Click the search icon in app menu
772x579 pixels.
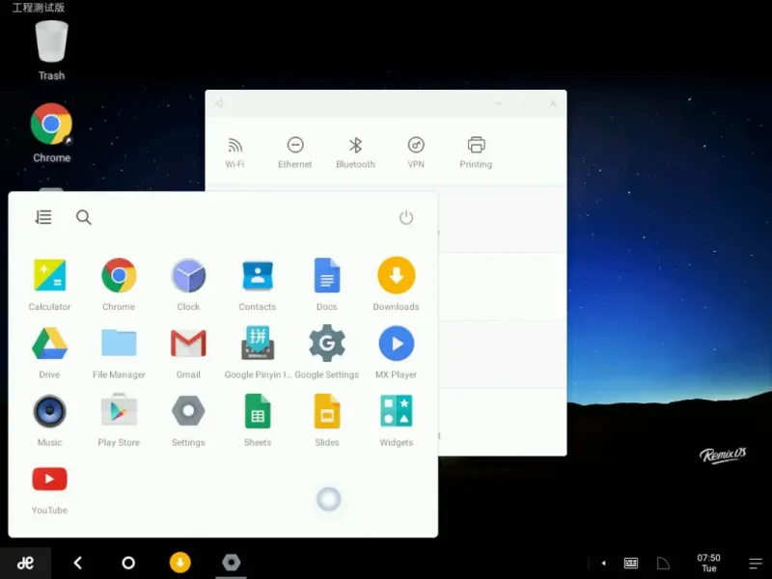(x=84, y=217)
